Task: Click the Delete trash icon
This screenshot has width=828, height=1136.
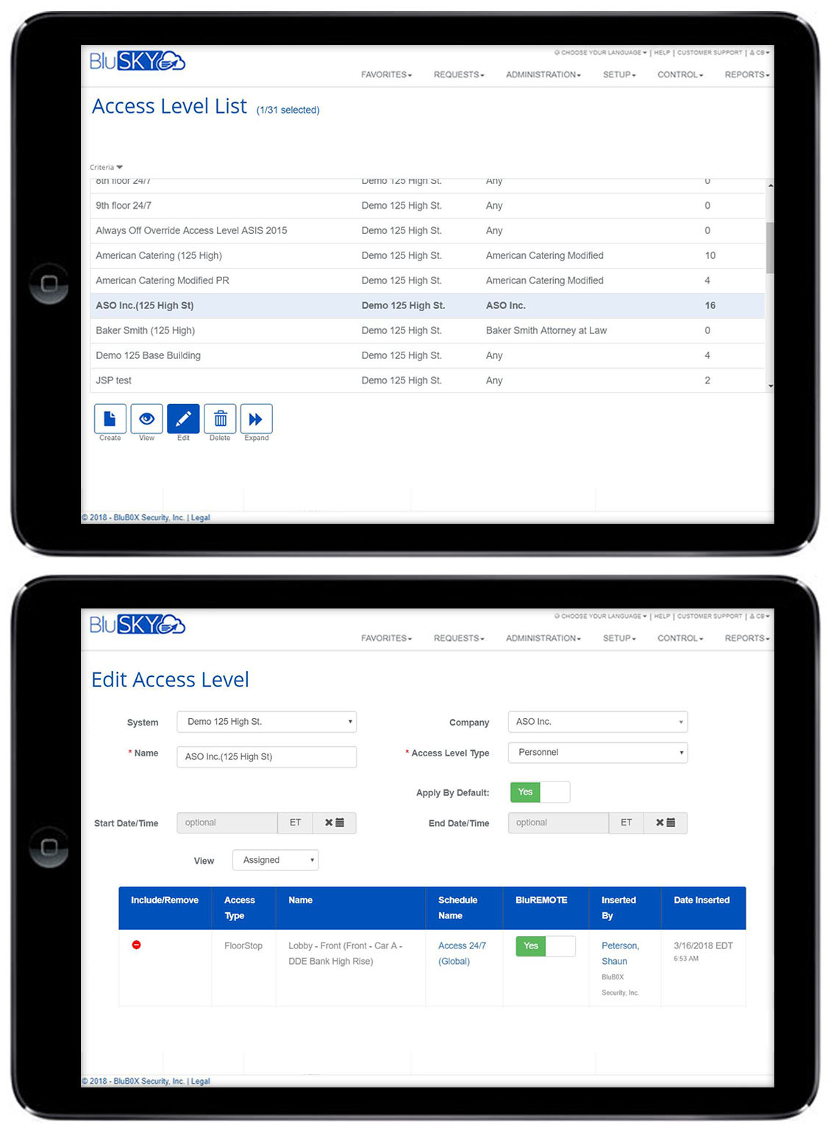Action: (x=219, y=419)
